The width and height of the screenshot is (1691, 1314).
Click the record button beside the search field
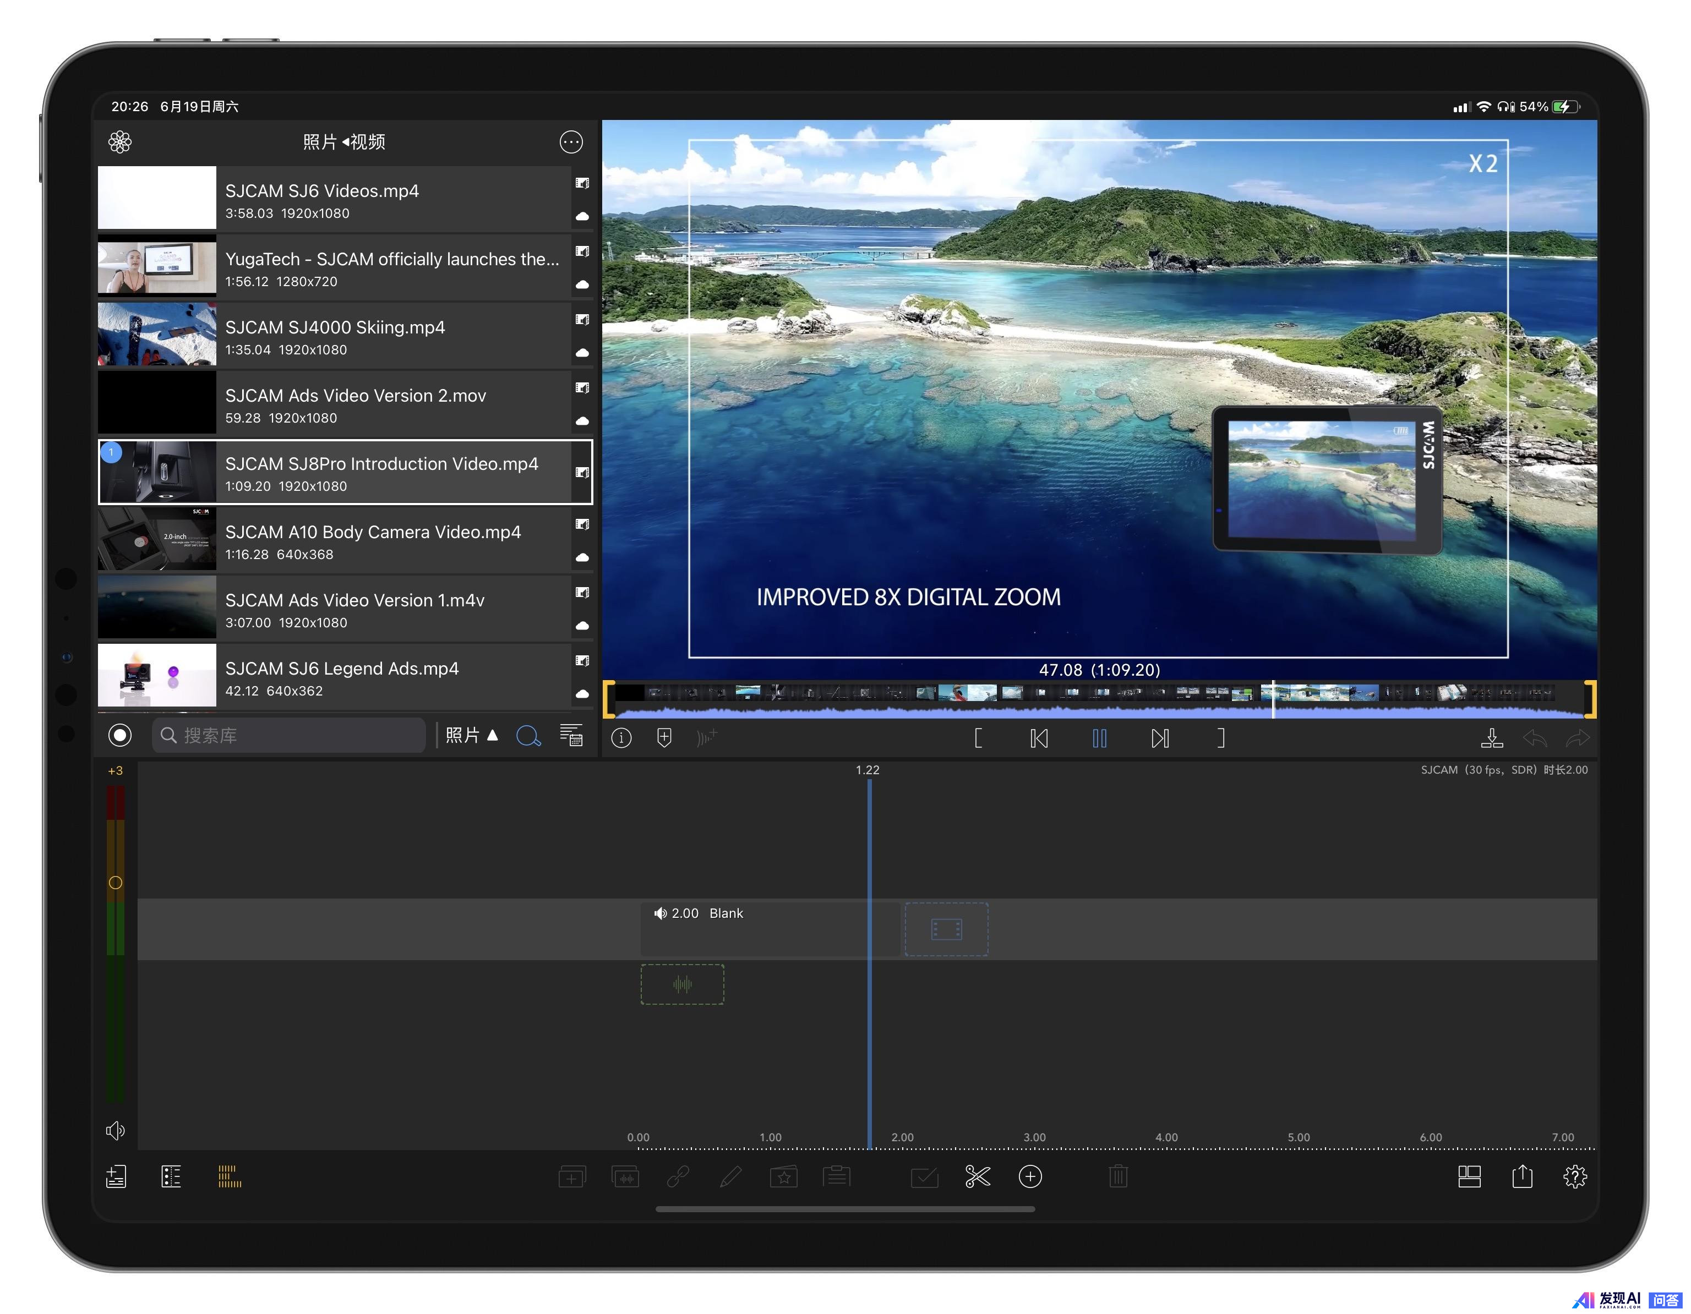(x=120, y=735)
